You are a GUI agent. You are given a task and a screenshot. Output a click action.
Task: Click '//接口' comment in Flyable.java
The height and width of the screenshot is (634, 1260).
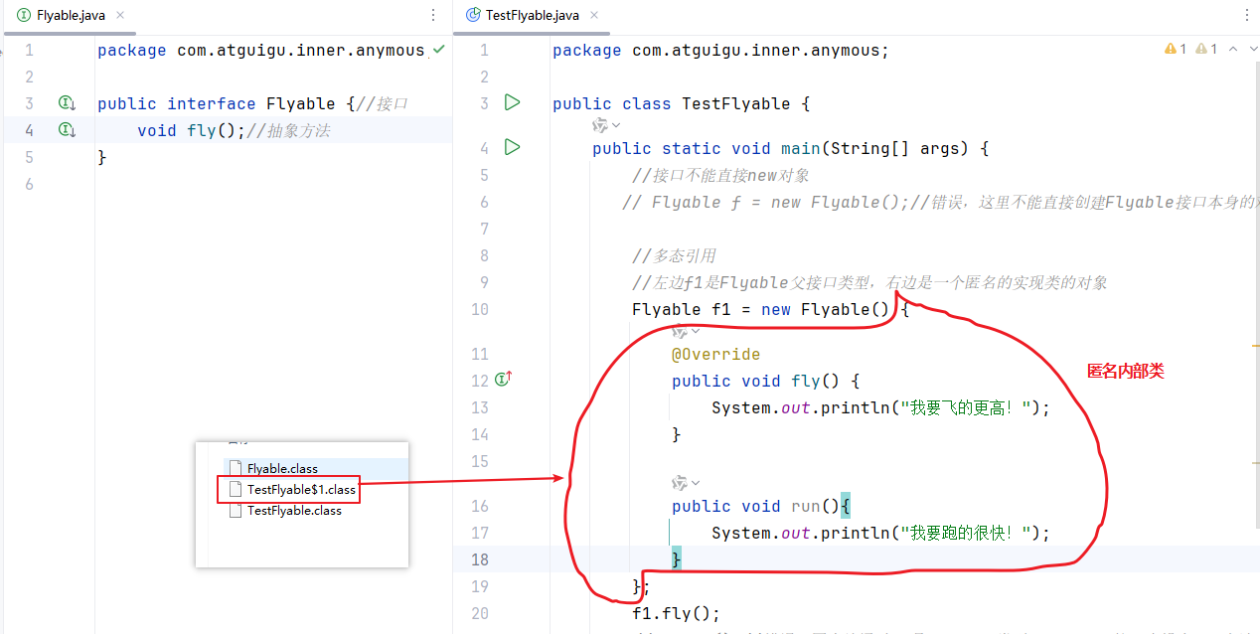pos(382,103)
